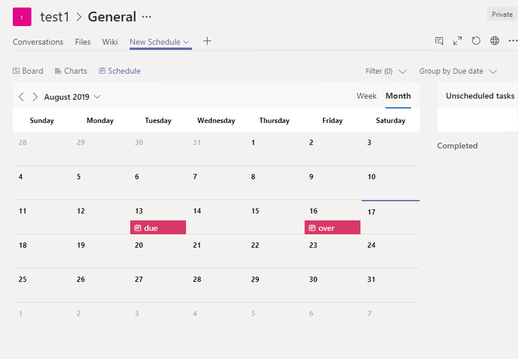The image size is (518, 359).
Task: Open Group by Due date dropdown
Action: coord(458,71)
